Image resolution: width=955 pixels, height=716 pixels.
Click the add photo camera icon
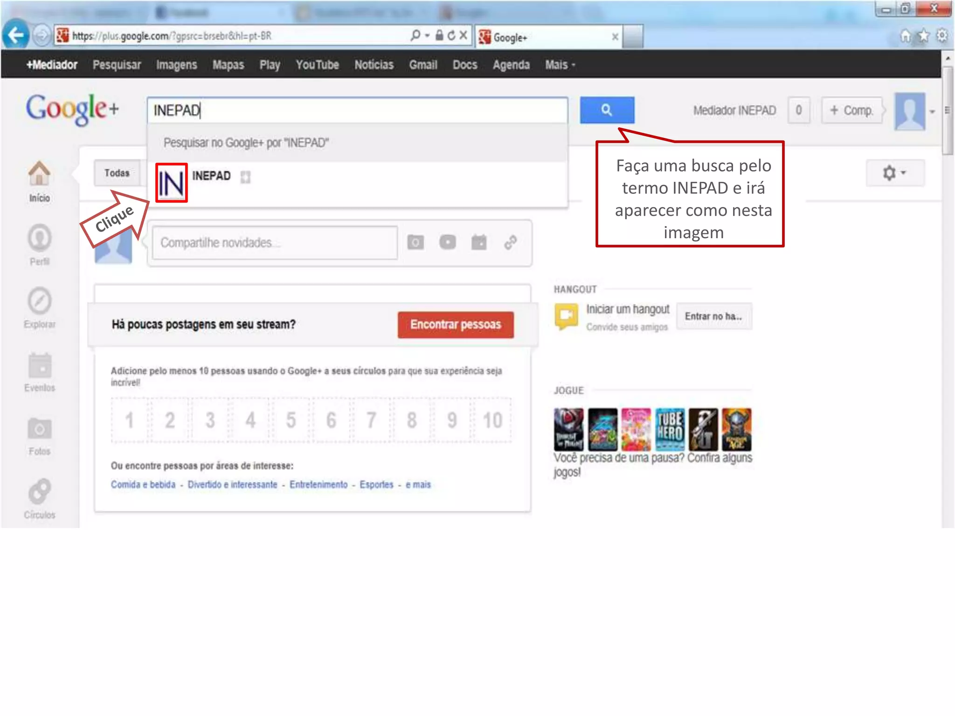[415, 242]
